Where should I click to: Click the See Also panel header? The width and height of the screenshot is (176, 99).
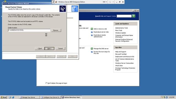(x=125, y=47)
